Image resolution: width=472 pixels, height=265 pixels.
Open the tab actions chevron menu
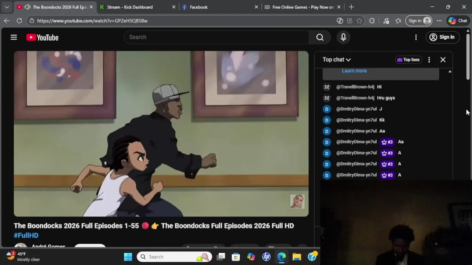[7, 7]
